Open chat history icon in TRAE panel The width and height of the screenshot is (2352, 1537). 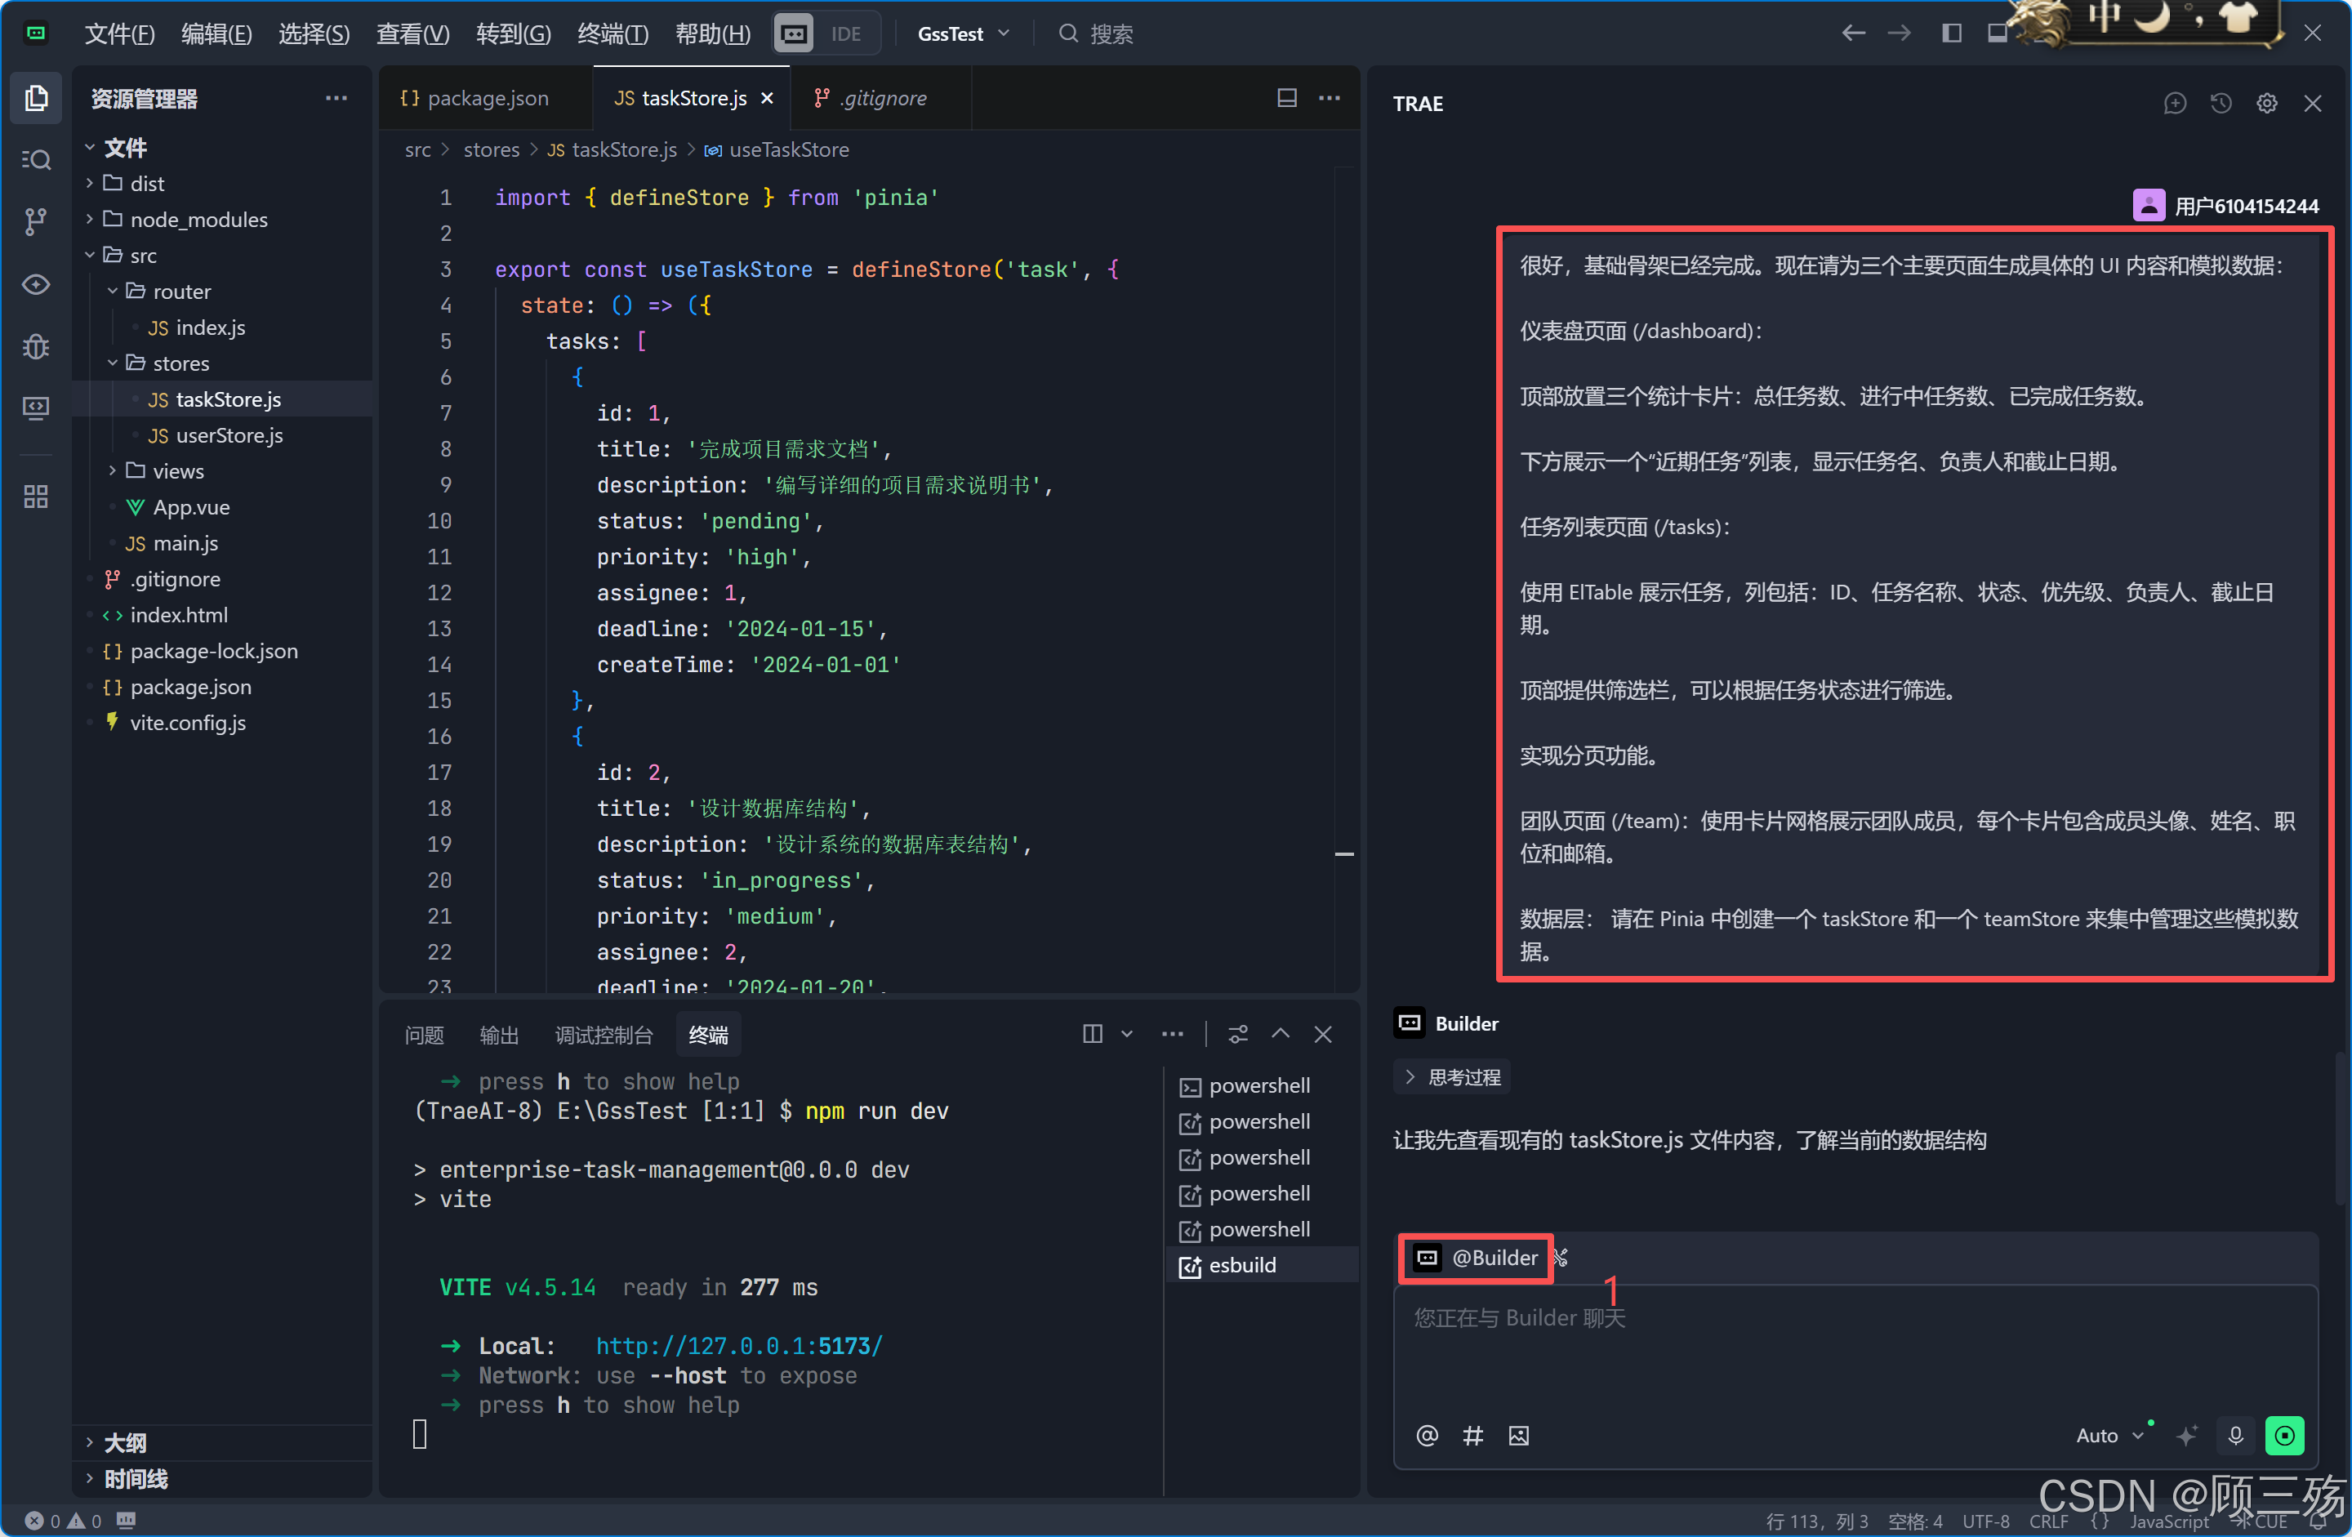tap(2221, 104)
